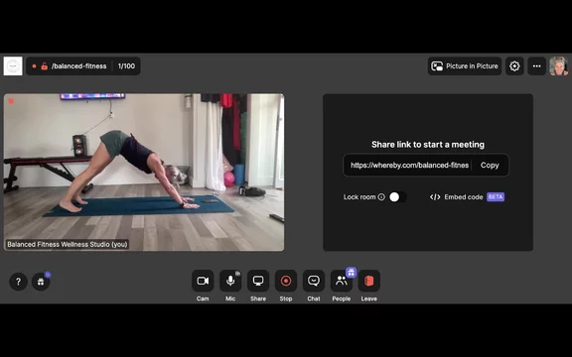The width and height of the screenshot is (572, 357).
Task: Open the three-dots more options menu
Action: tap(536, 65)
